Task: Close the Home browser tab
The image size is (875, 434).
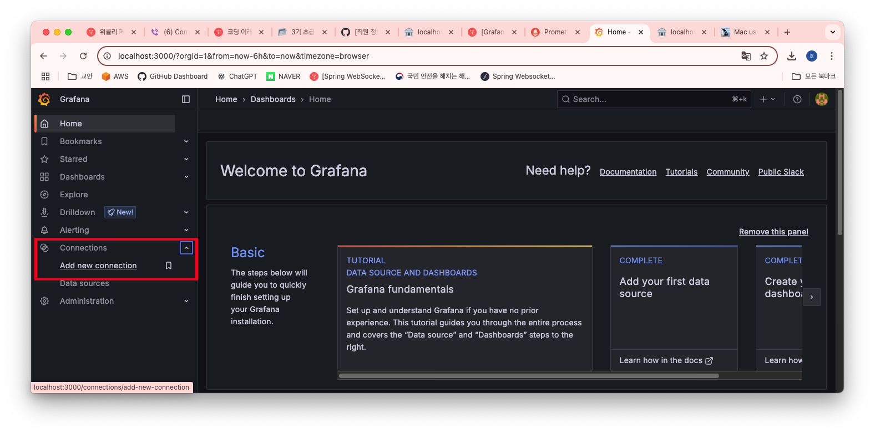Action: pos(641,32)
